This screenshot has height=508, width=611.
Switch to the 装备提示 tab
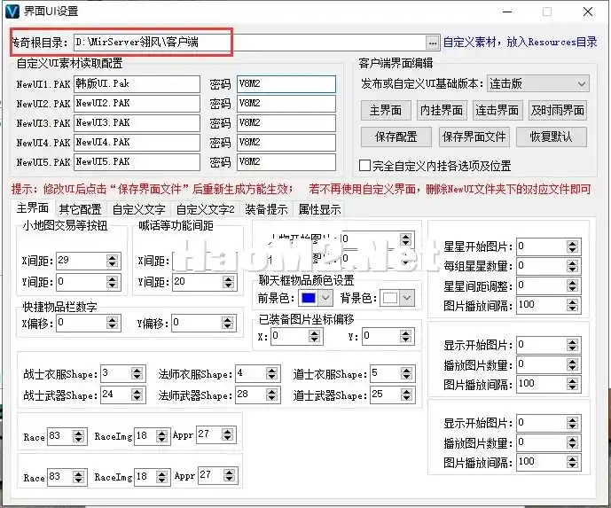[x=267, y=209]
